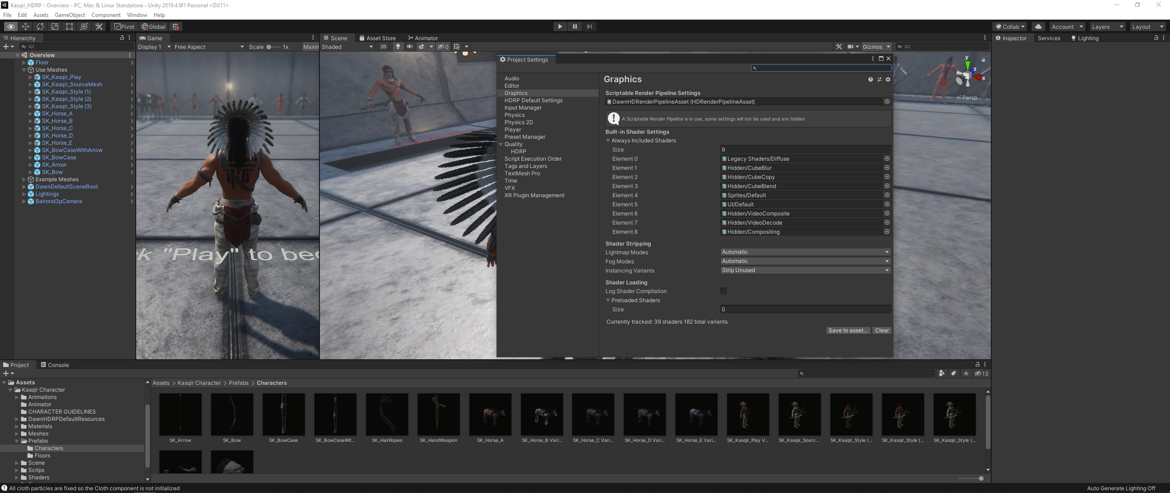Image resolution: width=1170 pixels, height=493 pixels.
Task: Pick shader for Element 0 Legacy Diffuse
Action: click(x=887, y=159)
